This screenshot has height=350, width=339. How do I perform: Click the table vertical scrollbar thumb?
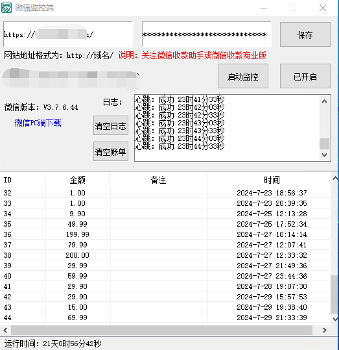pyautogui.click(x=334, y=295)
